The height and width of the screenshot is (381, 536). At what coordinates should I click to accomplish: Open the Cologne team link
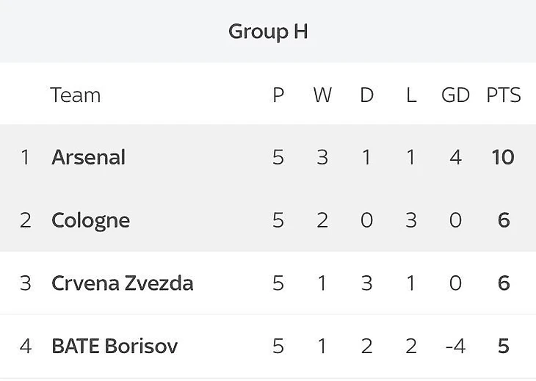point(90,220)
